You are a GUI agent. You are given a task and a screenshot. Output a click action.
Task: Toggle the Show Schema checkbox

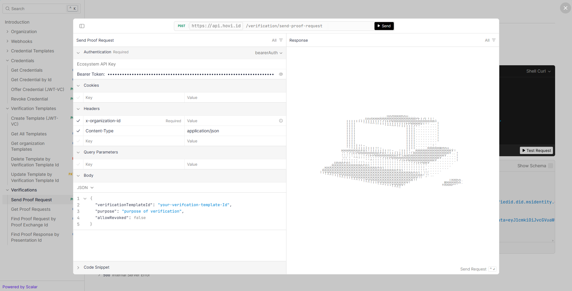coord(550,166)
